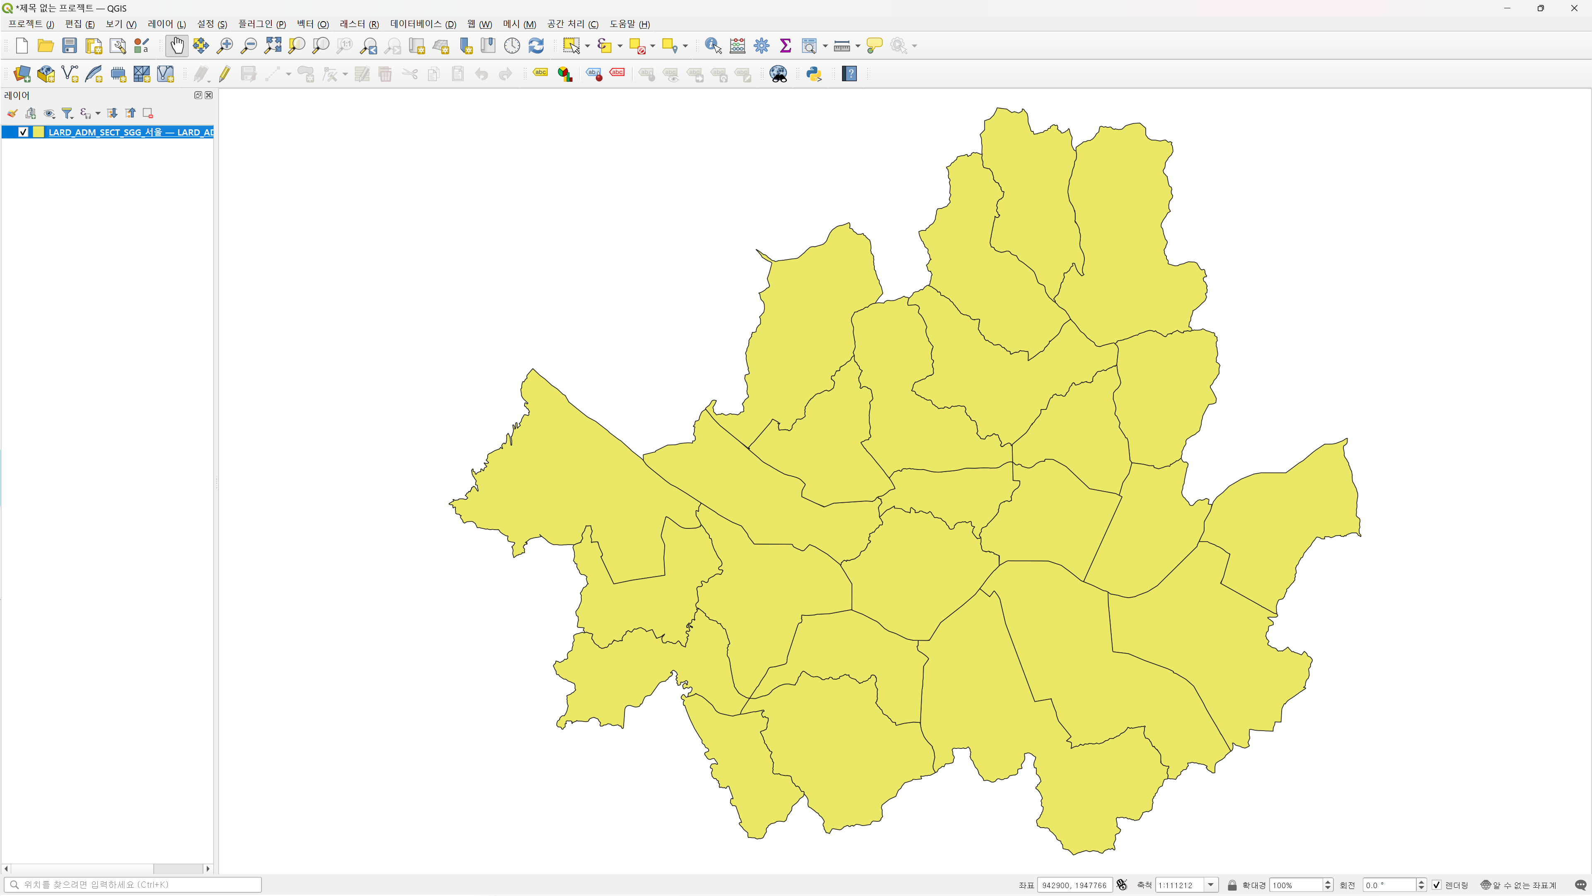Open the Identify Features tool
Screen dimensions: 1592x896
tap(713, 46)
